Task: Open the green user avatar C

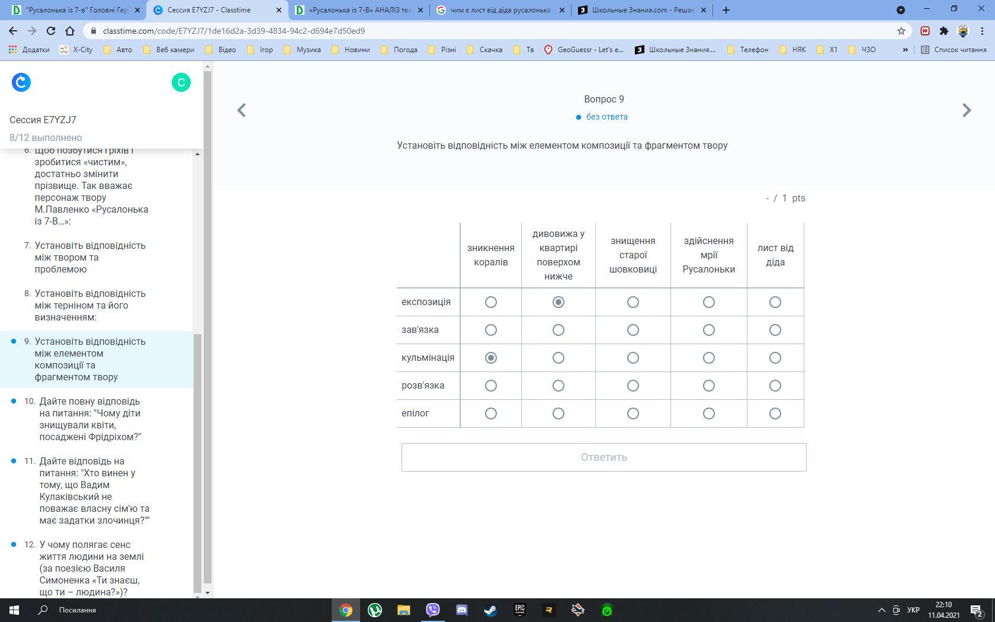Action: [x=181, y=82]
